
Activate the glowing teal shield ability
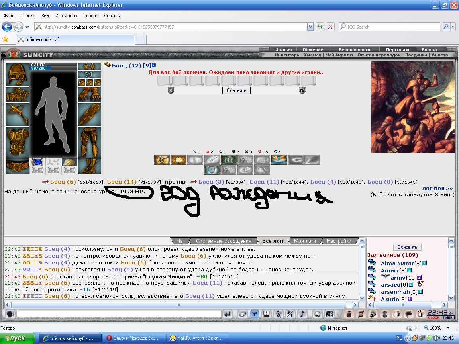212,170
